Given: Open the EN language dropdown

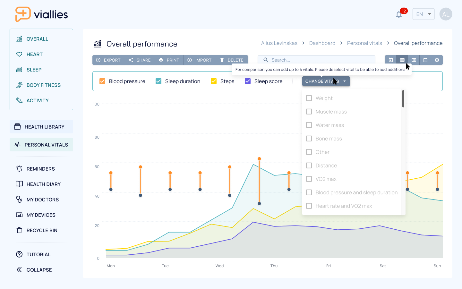Looking at the screenshot, I should click(x=423, y=14).
